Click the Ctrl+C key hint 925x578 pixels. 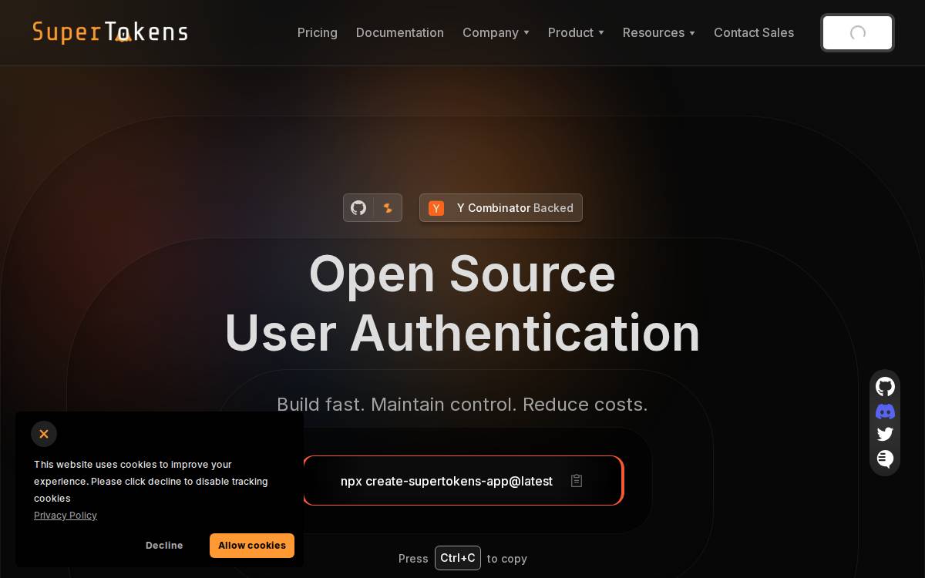(x=458, y=558)
